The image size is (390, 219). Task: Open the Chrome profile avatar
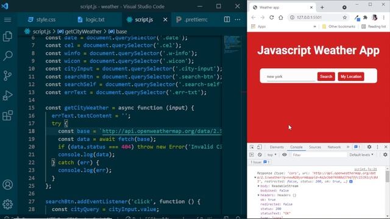pos(374,18)
